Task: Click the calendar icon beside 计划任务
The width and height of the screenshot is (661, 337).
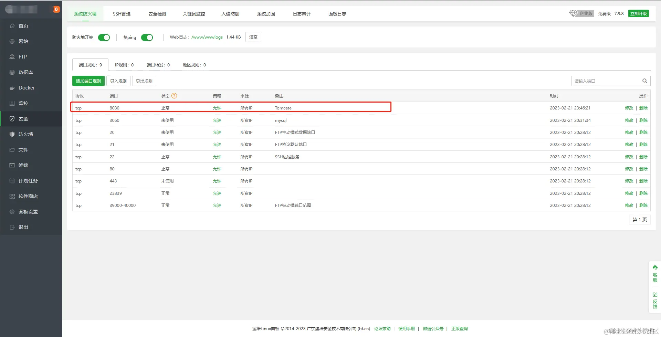Action: click(x=12, y=181)
